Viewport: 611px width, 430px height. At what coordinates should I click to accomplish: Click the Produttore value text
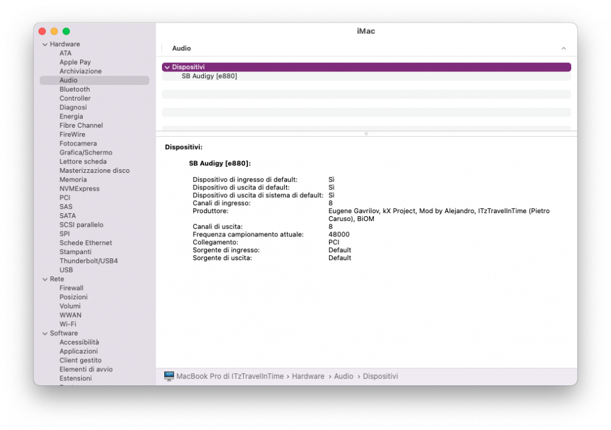pos(439,215)
